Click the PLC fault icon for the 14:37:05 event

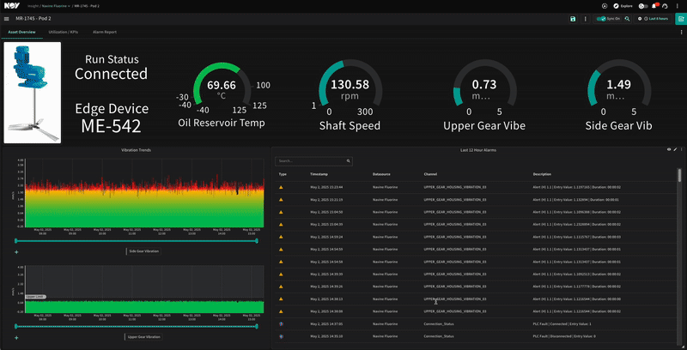coord(281,323)
